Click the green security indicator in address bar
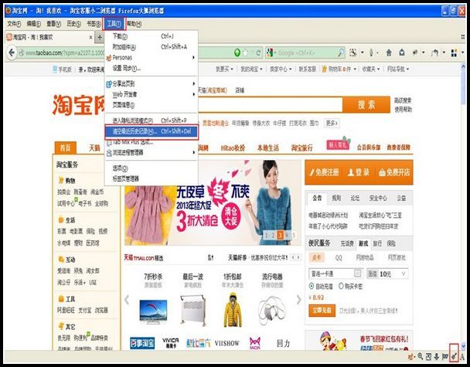Image resolution: width=470 pixels, height=367 pixels. click(237, 53)
